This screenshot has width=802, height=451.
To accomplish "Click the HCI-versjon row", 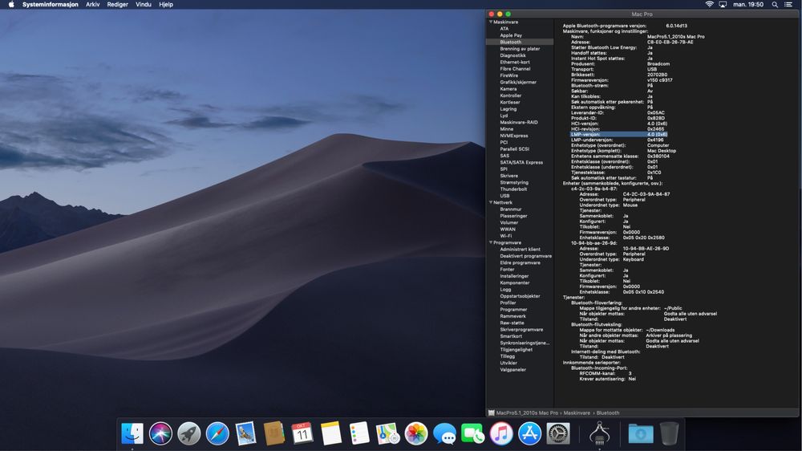I will (x=619, y=124).
